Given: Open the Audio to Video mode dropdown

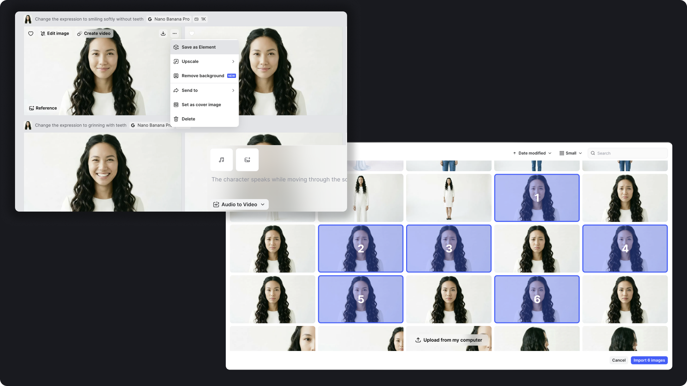Looking at the screenshot, I should (x=239, y=204).
